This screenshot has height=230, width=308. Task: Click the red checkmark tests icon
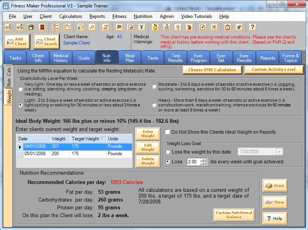point(130,27)
